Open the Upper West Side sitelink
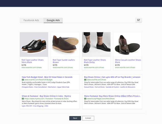The image size is (162, 124). [63, 87]
